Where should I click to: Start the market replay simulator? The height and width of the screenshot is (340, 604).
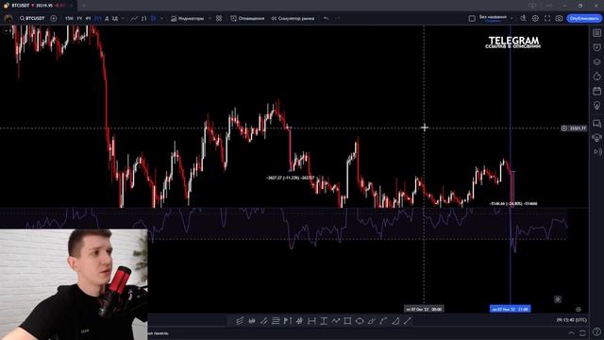[x=293, y=19]
